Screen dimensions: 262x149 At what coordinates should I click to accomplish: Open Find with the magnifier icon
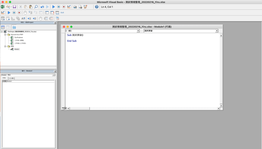pyautogui.click(x=36, y=7)
